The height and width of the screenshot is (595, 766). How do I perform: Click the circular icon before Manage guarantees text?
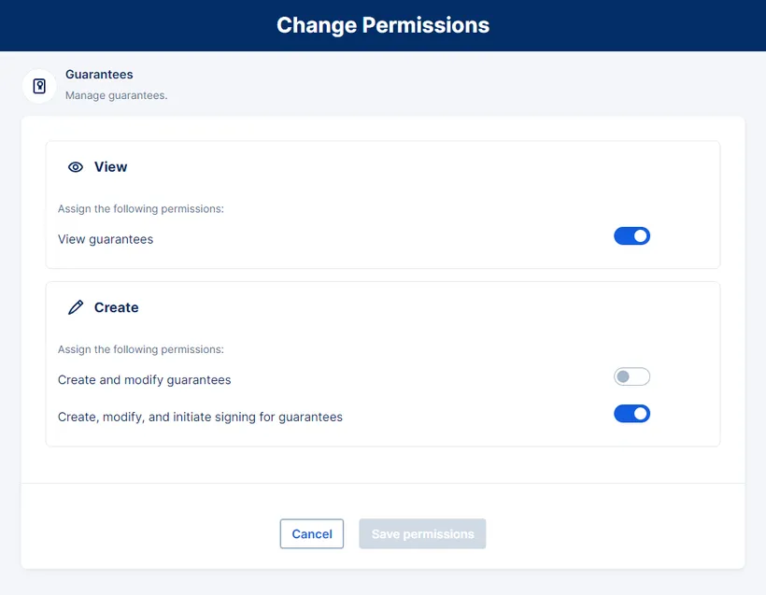point(38,85)
